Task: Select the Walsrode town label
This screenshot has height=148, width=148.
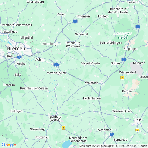Action: coord(92,83)
